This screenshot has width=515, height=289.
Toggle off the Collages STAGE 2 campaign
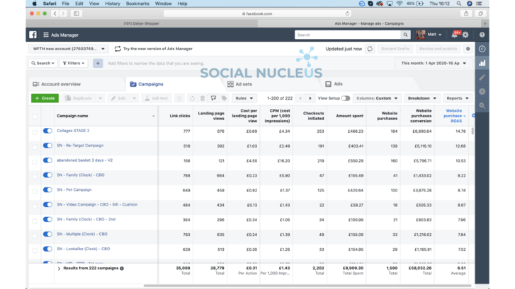47,131
